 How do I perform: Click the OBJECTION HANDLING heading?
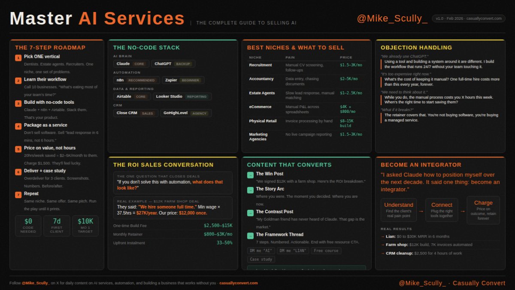click(416, 48)
